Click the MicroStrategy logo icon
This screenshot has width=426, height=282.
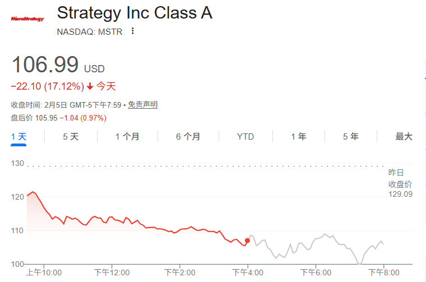(27, 19)
